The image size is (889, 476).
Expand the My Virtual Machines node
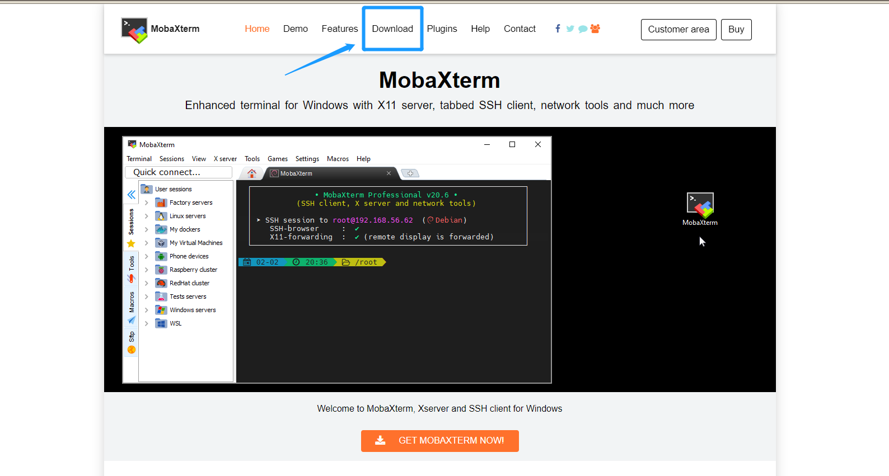[x=146, y=243]
